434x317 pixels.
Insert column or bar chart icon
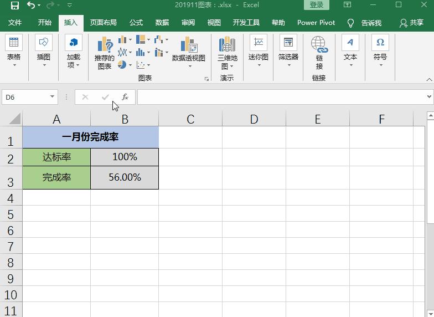(122, 40)
